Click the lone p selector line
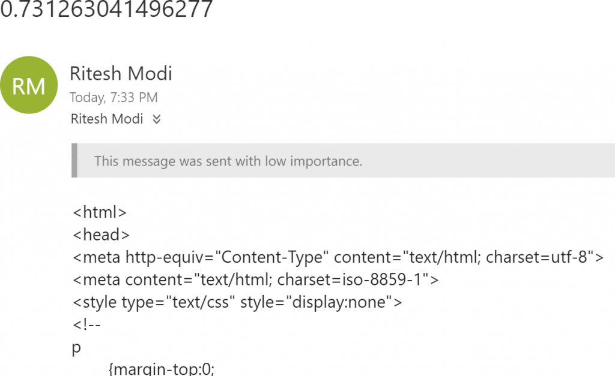Image resolution: width=615 pixels, height=376 pixels. (76, 348)
